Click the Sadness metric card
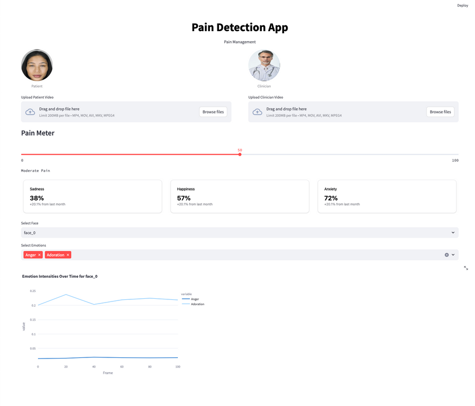The height and width of the screenshot is (406, 475). 92,196
